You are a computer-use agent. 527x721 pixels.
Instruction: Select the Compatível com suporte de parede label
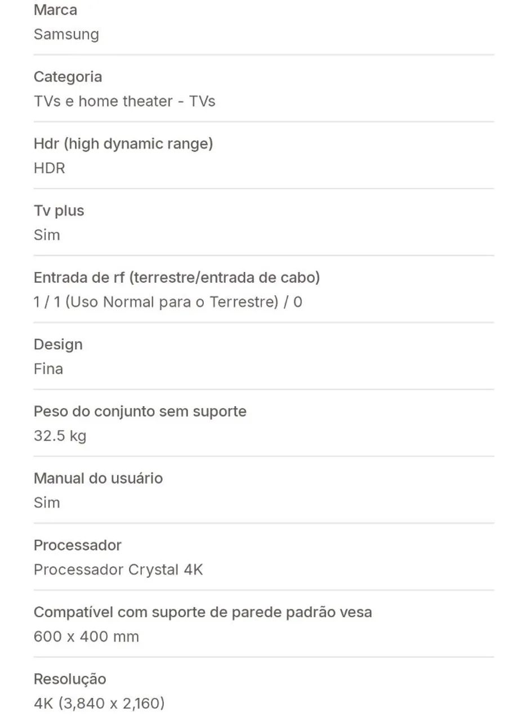coord(203,613)
